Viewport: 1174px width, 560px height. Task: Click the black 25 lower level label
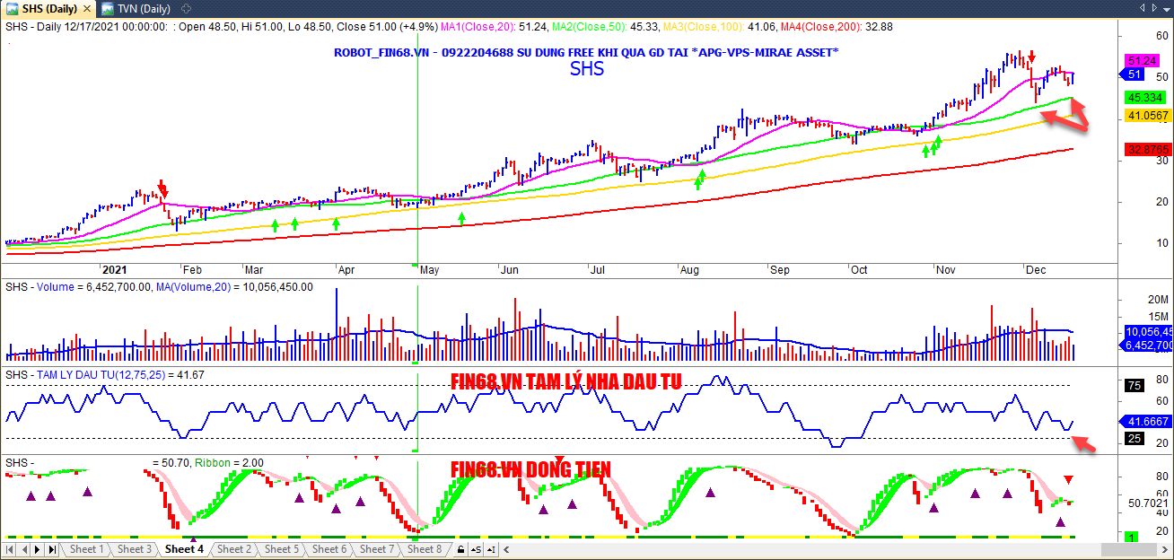[1133, 439]
